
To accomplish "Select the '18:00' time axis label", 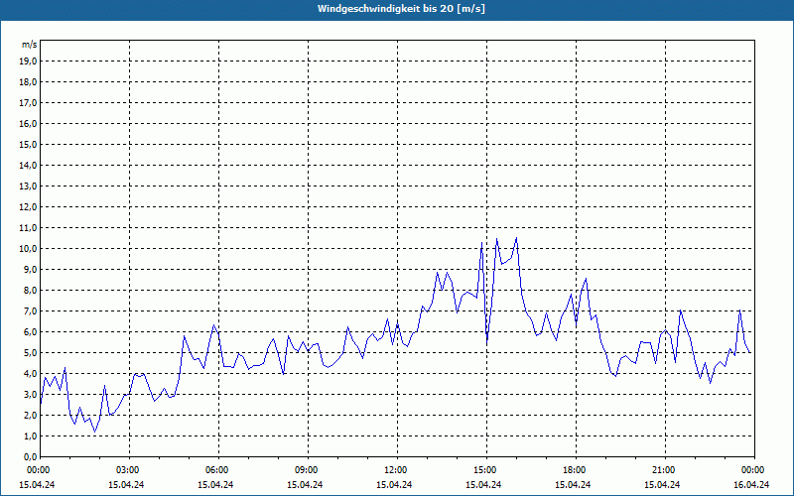I will pos(575,470).
